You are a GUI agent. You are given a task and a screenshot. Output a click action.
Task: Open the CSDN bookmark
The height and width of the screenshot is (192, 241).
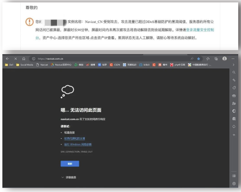point(115,65)
